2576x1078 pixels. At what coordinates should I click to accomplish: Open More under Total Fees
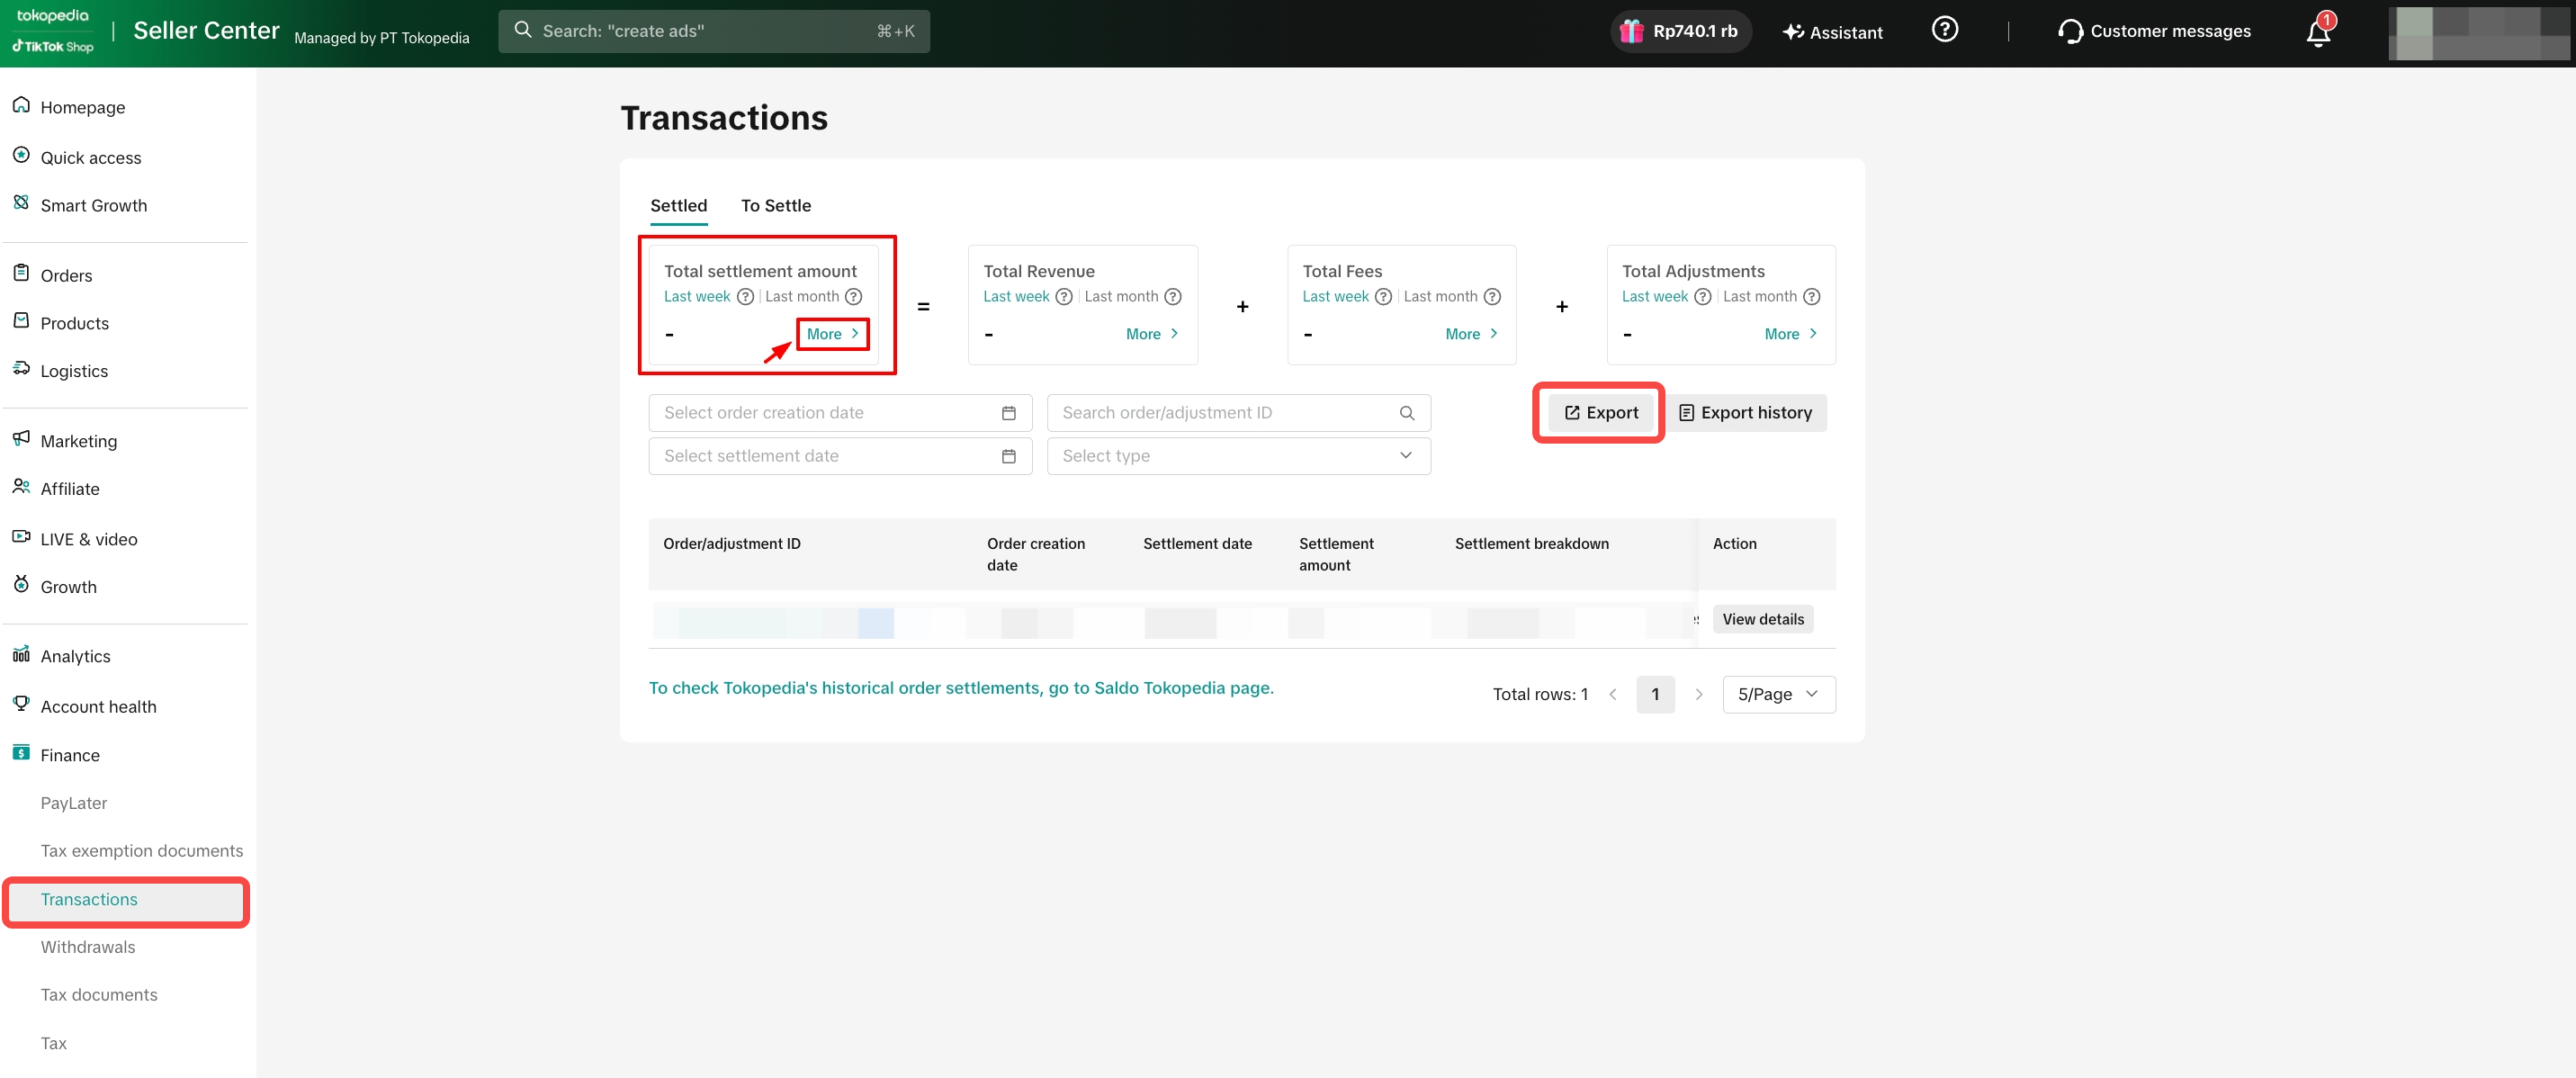pos(1471,334)
